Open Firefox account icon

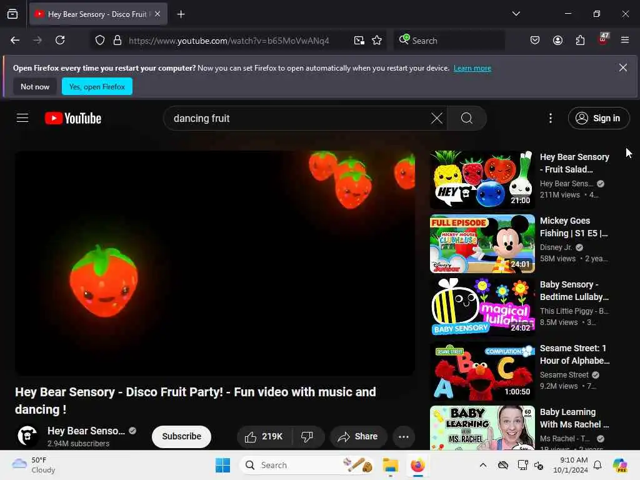tap(557, 40)
